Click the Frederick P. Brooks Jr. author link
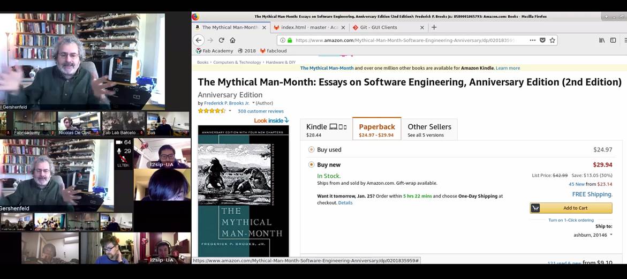The height and width of the screenshot is (279, 627). click(226, 103)
